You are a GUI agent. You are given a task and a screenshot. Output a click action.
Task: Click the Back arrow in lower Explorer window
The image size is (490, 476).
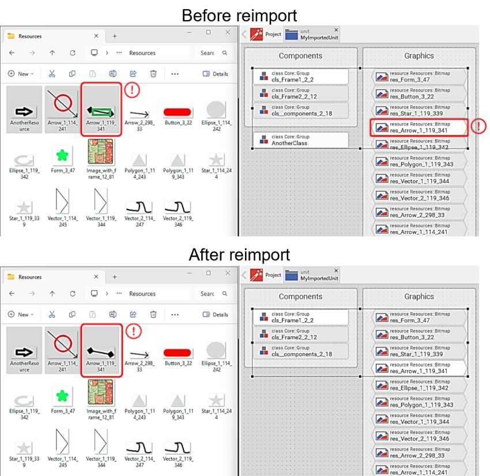pyautogui.click(x=12, y=294)
